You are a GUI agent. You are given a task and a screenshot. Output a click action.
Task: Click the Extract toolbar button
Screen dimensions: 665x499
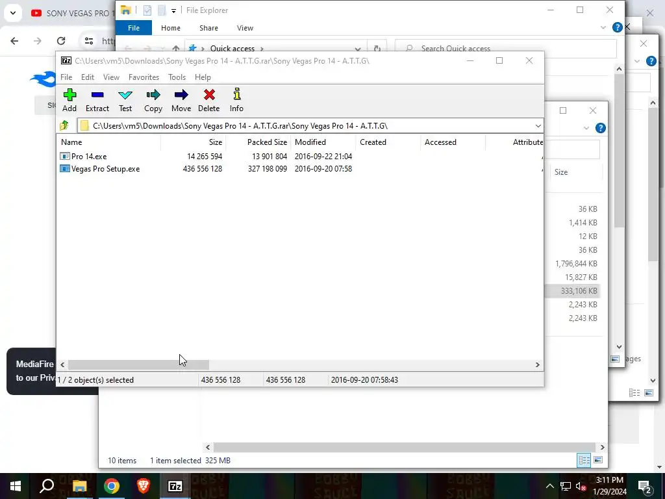coord(97,100)
